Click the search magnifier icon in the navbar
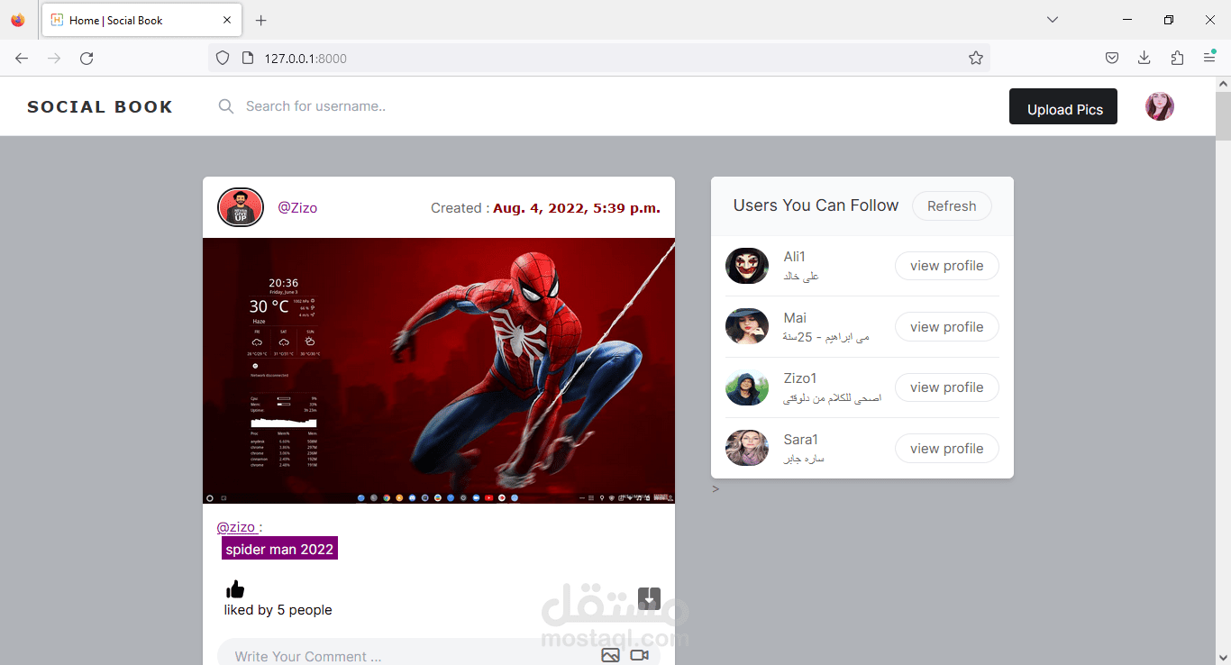This screenshot has width=1231, height=665. [225, 106]
